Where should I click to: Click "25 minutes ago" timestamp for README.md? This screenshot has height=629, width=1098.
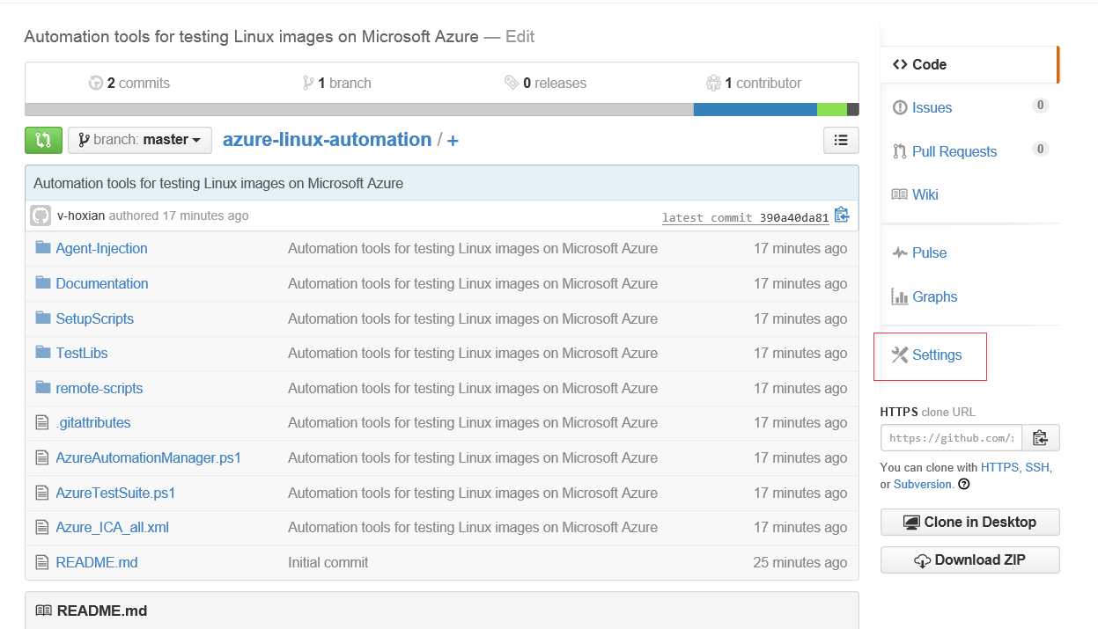[x=800, y=562]
